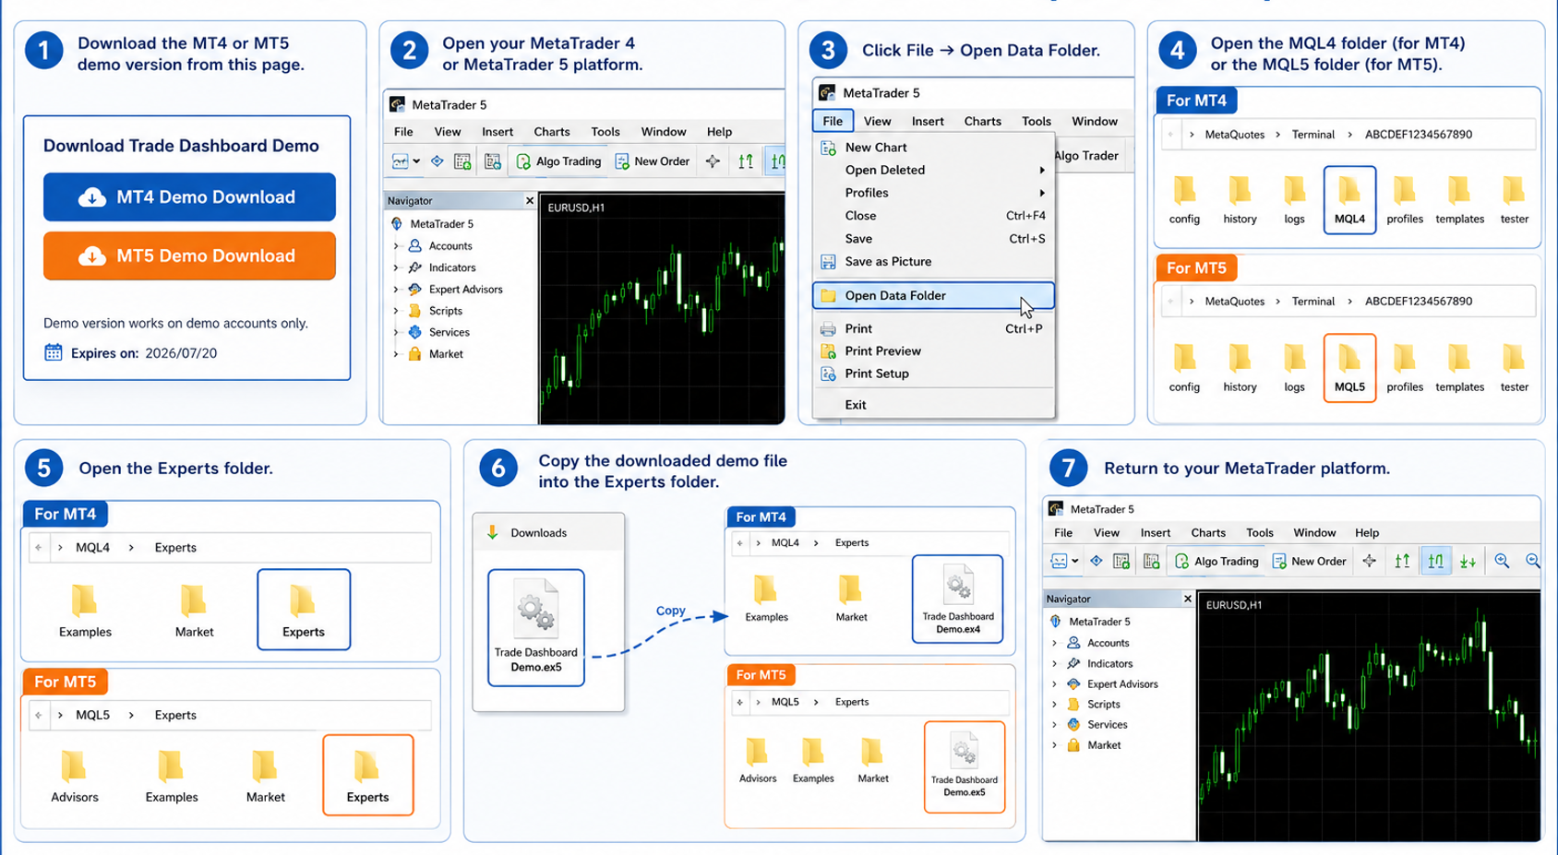Click the blue diamond icon in step 7 toolbar

tap(1097, 561)
